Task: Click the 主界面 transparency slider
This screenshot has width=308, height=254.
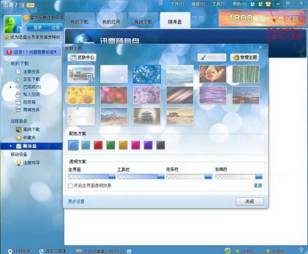Action: 92,177
